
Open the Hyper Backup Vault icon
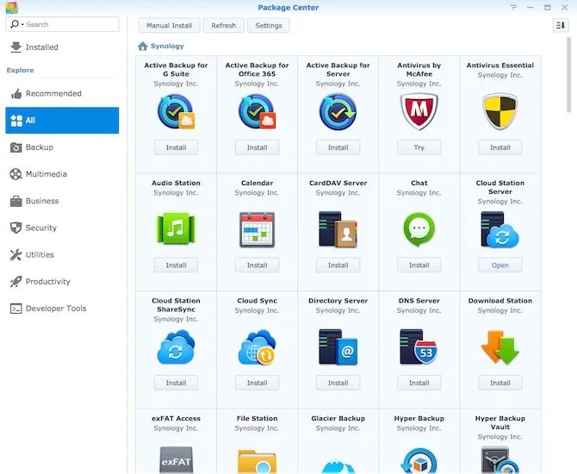coord(499,460)
